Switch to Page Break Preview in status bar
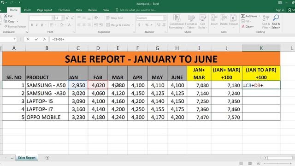Image resolution: width=295 pixels, height=166 pixels. coord(258,163)
